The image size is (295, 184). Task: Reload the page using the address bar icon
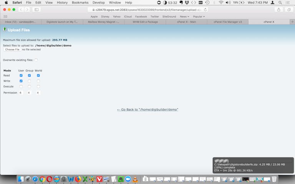pos(206,10)
